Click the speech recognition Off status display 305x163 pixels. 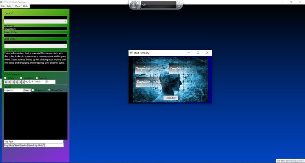point(158,5)
